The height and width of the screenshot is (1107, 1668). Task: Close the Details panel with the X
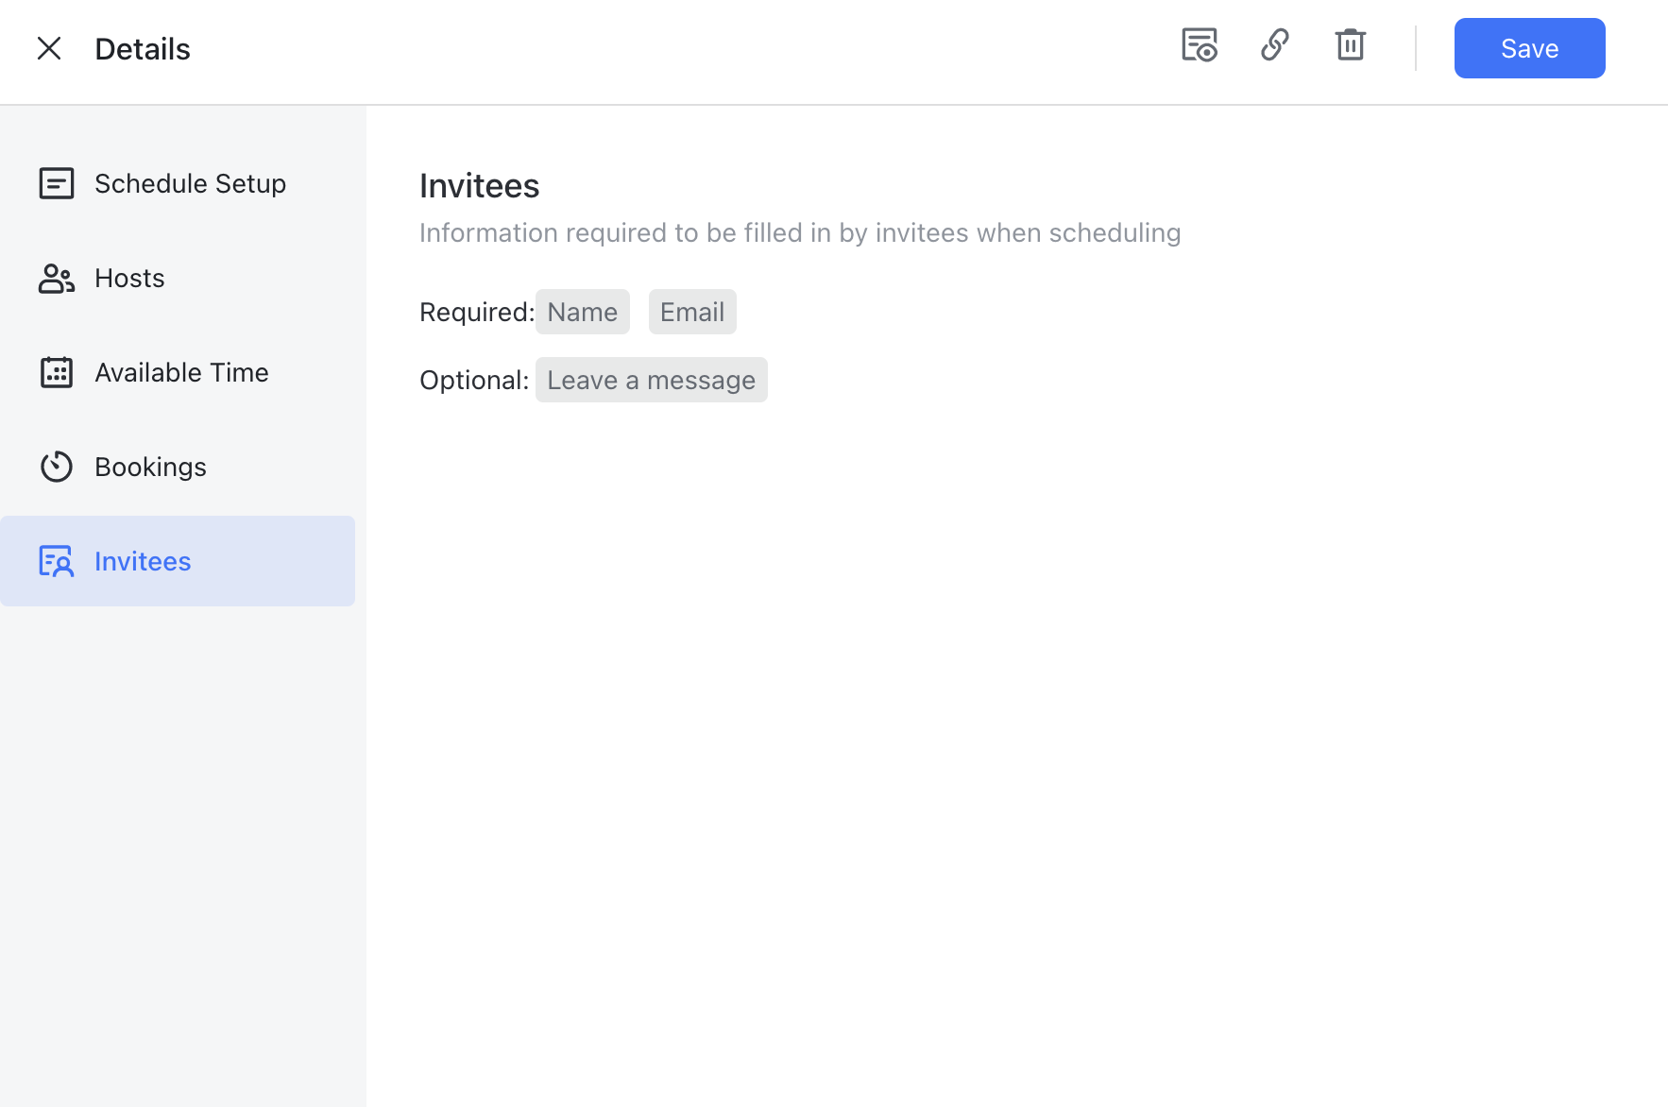49,48
